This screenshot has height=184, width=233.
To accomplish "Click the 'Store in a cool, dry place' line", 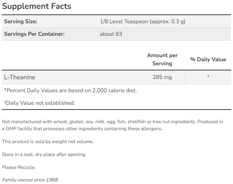I will [x=44, y=155].
